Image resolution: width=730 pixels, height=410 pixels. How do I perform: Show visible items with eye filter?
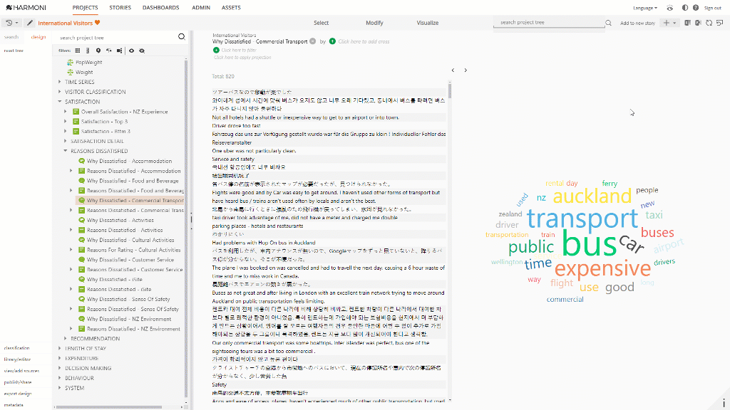point(131,51)
